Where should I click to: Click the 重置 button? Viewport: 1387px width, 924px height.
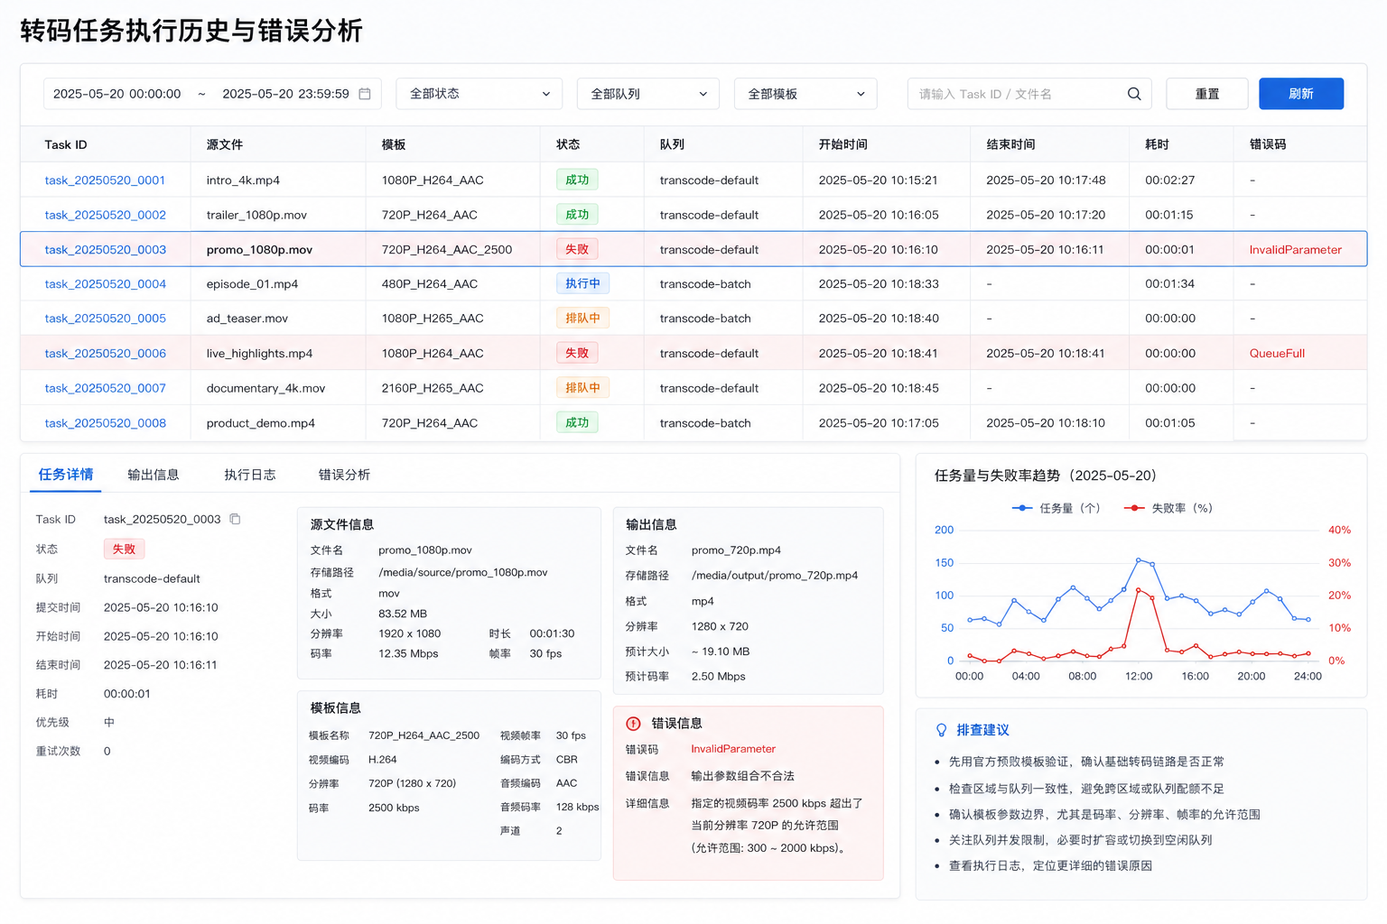pos(1207,94)
